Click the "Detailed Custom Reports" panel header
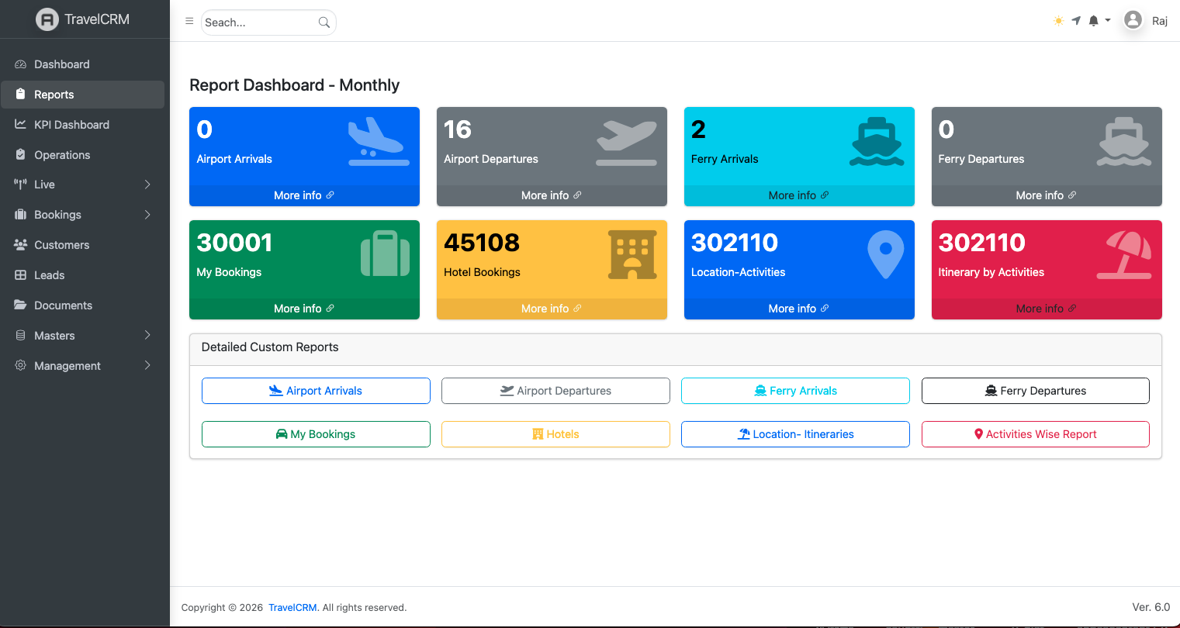This screenshot has width=1180, height=628. coord(676,350)
